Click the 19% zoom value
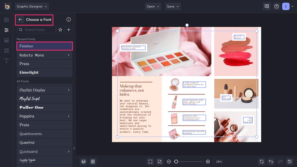The image size is (297, 167). click(x=219, y=162)
